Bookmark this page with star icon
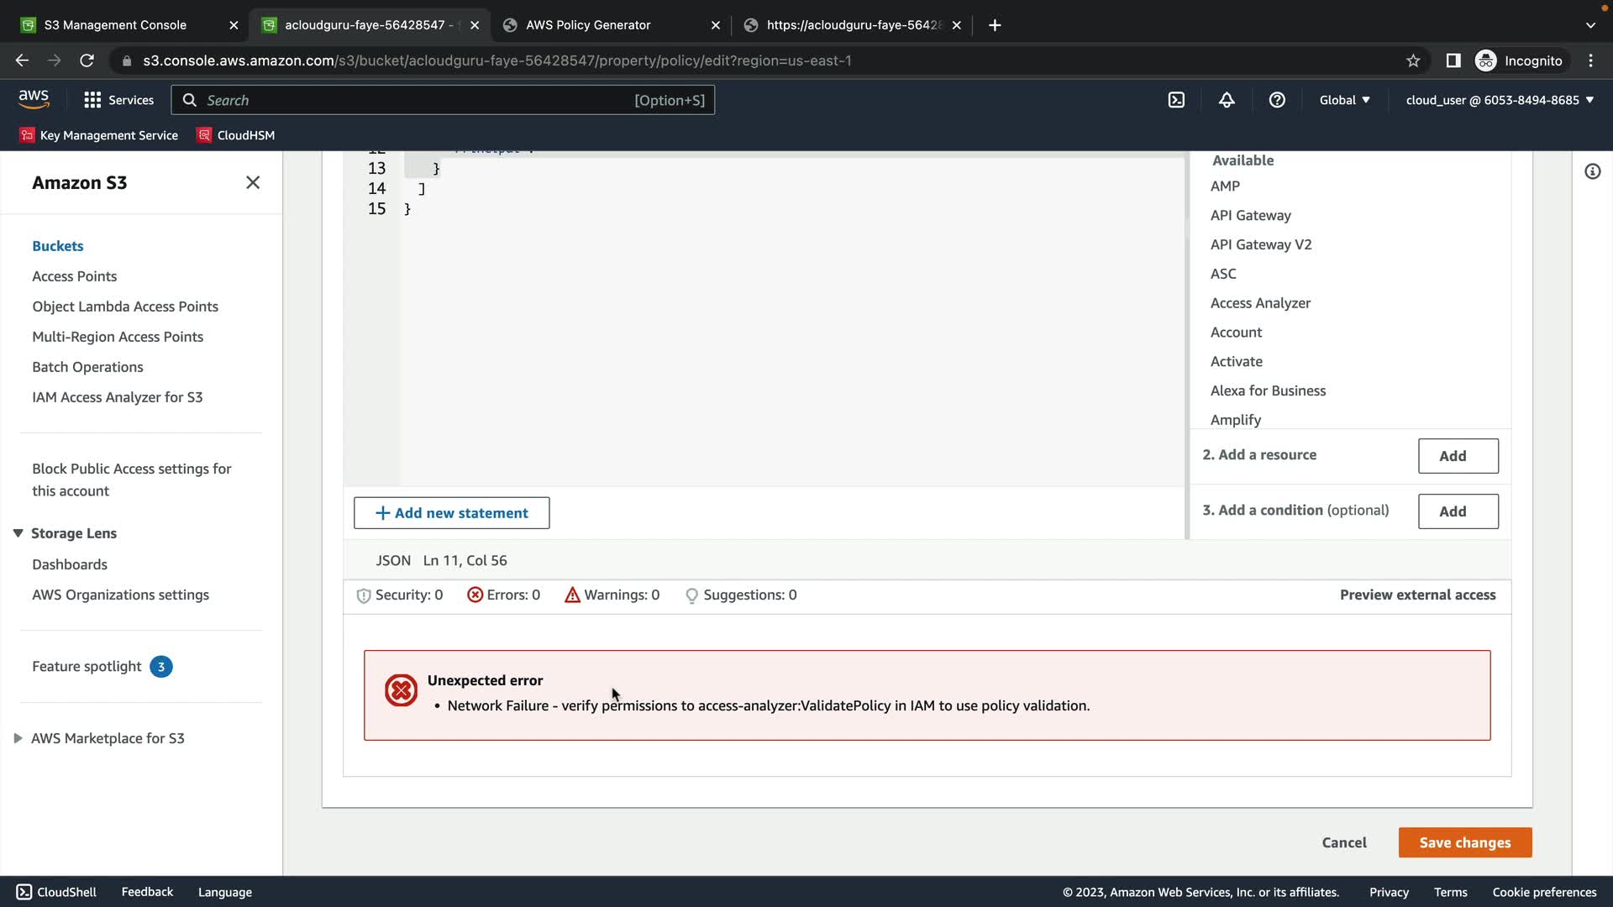 pos(1413,60)
